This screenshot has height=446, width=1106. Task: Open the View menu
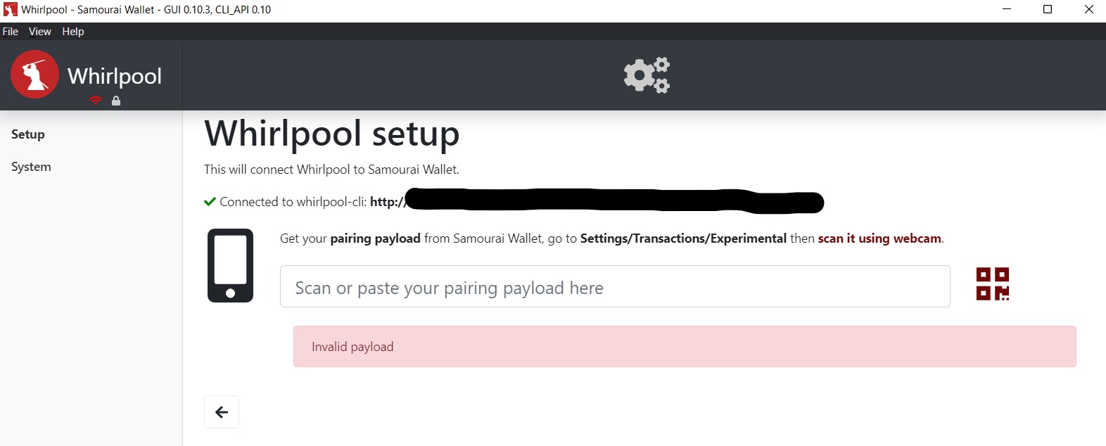tap(40, 32)
